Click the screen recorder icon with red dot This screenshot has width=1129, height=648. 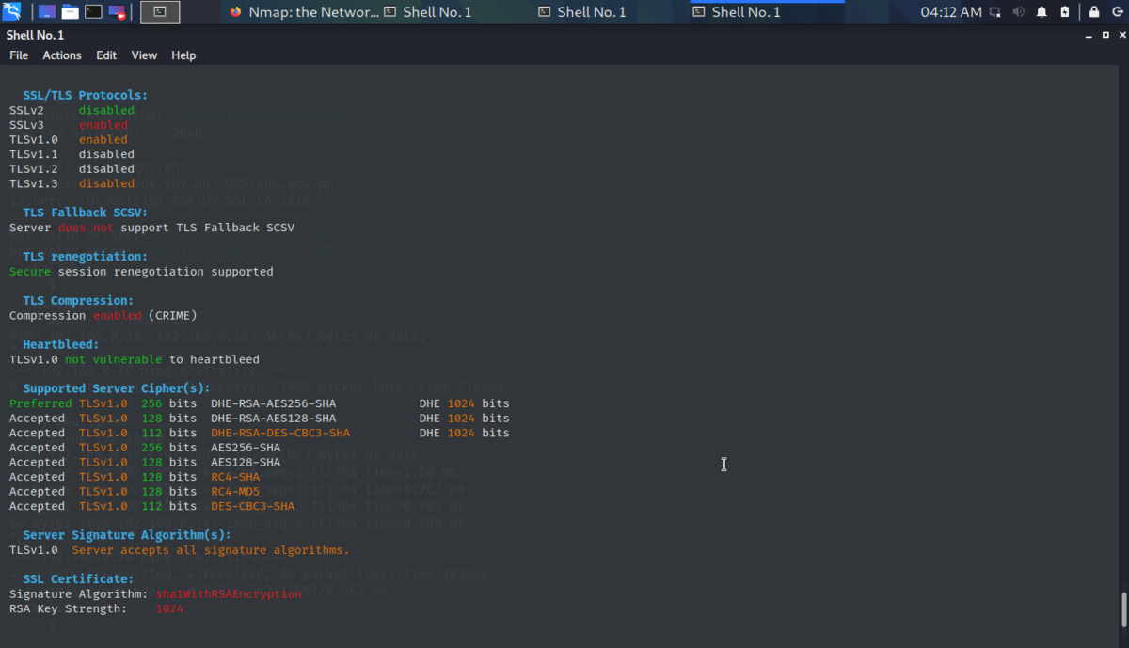coord(117,12)
